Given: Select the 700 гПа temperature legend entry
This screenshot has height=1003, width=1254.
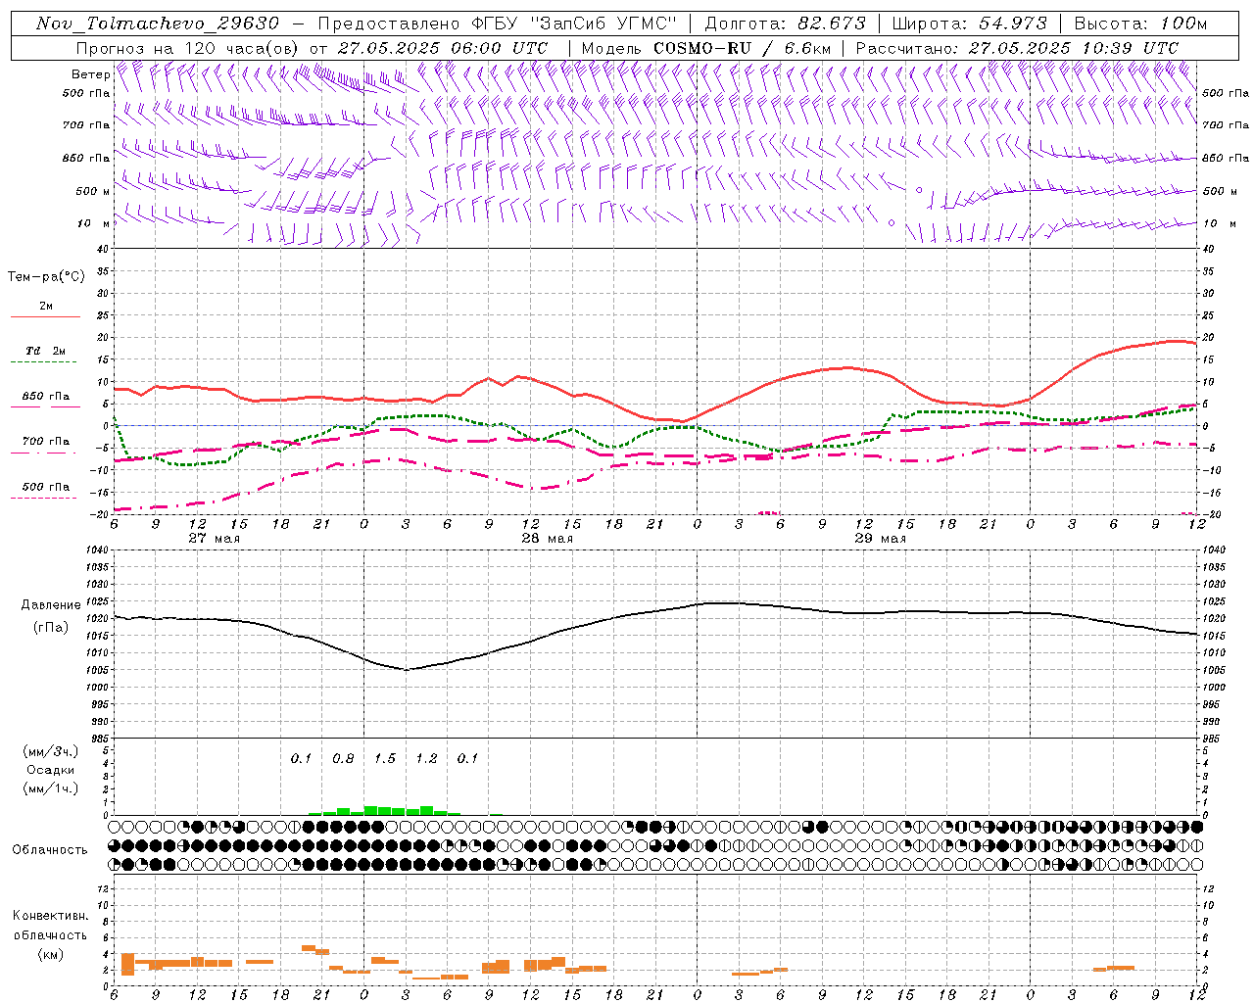Looking at the screenshot, I should pos(45,446).
